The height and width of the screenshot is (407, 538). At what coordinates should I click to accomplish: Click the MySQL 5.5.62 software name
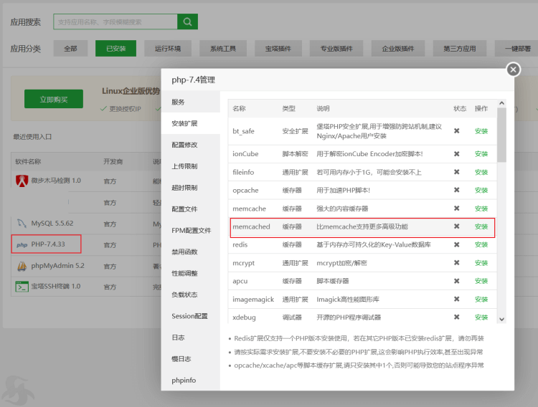(x=52, y=224)
